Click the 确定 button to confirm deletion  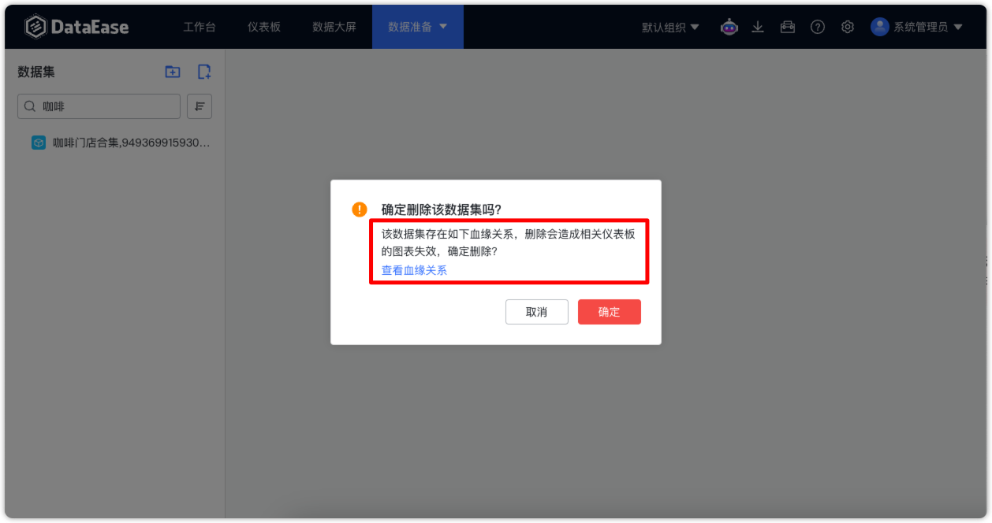[609, 312]
